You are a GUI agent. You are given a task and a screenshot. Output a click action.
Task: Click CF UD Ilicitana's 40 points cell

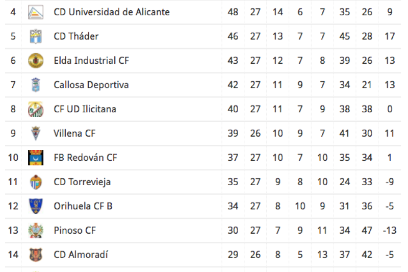(233, 109)
